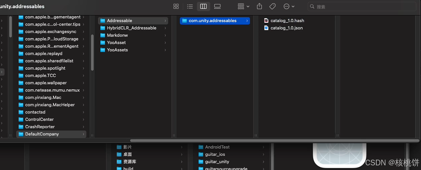The height and width of the screenshot is (170, 421).
Task: Select the com.netease.mumu.nemux folder
Action: [51, 90]
